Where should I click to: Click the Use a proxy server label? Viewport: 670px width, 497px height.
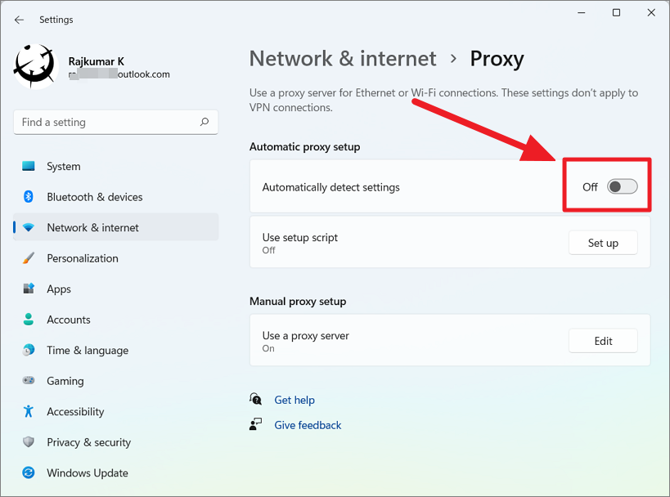pyautogui.click(x=305, y=336)
